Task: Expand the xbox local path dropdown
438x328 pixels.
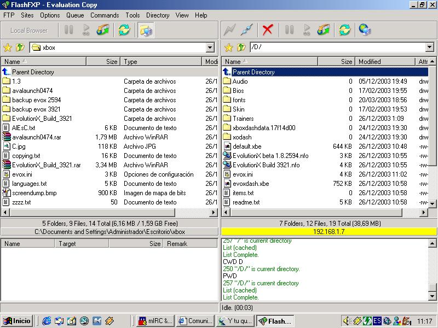Action: [x=210, y=48]
